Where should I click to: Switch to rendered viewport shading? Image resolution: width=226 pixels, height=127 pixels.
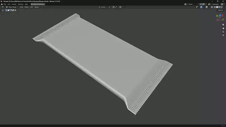222,7
